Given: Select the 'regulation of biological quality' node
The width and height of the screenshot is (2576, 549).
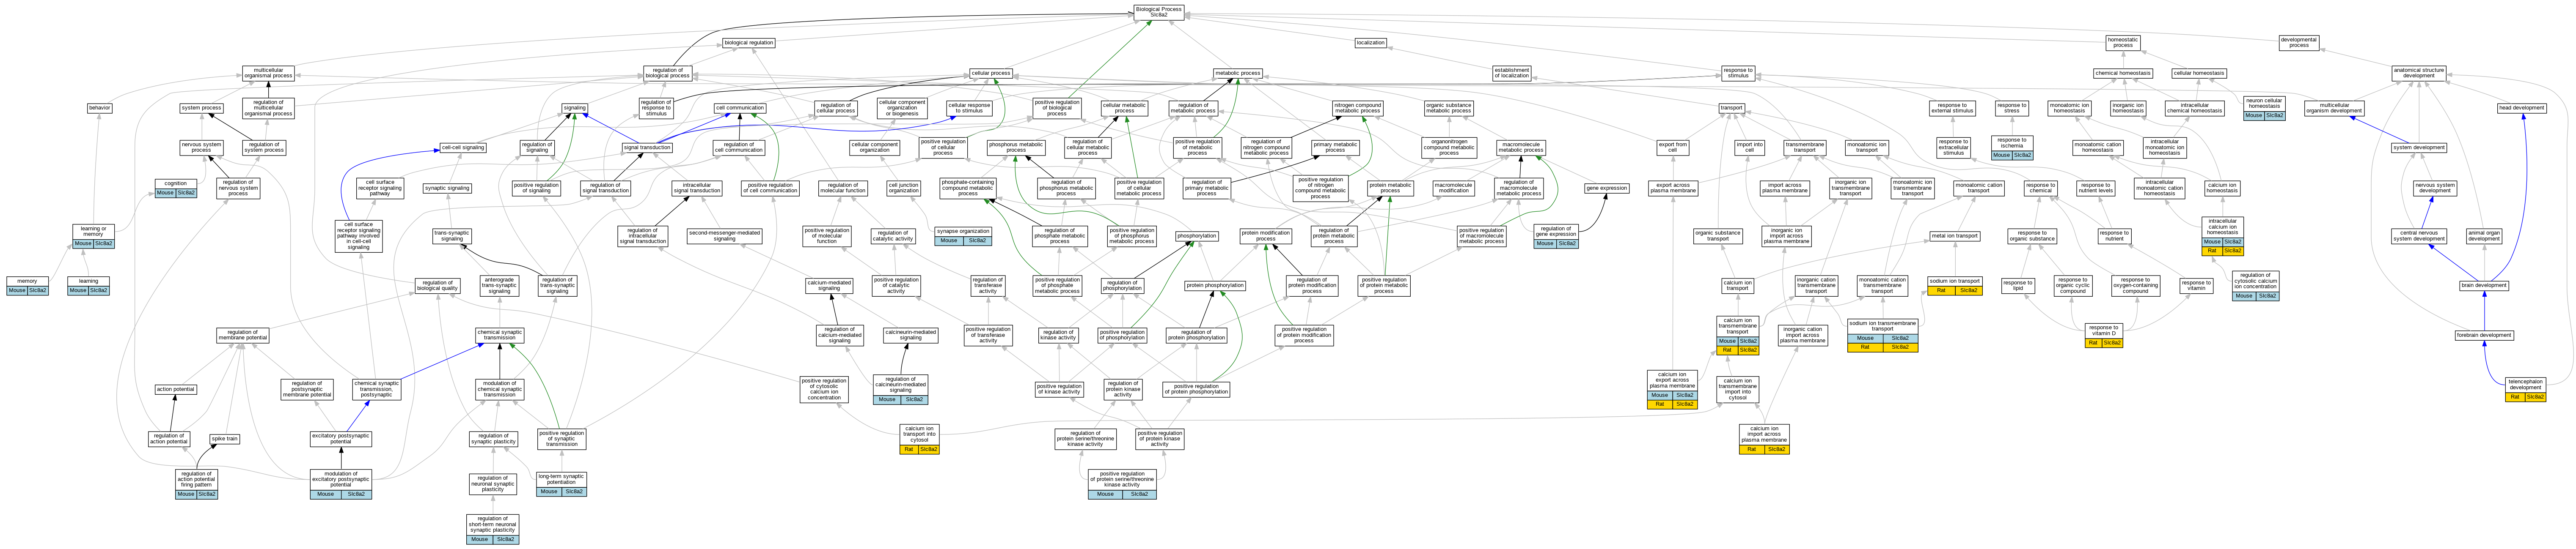Looking at the screenshot, I should click(437, 285).
